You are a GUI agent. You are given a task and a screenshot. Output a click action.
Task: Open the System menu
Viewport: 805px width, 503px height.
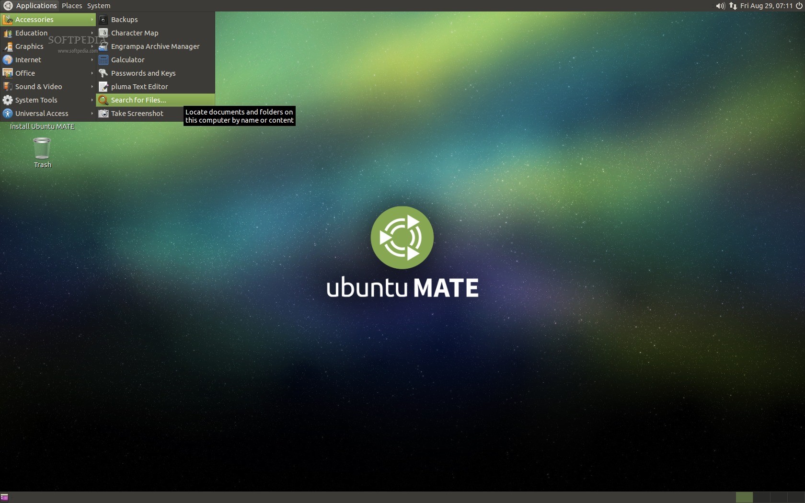[99, 6]
